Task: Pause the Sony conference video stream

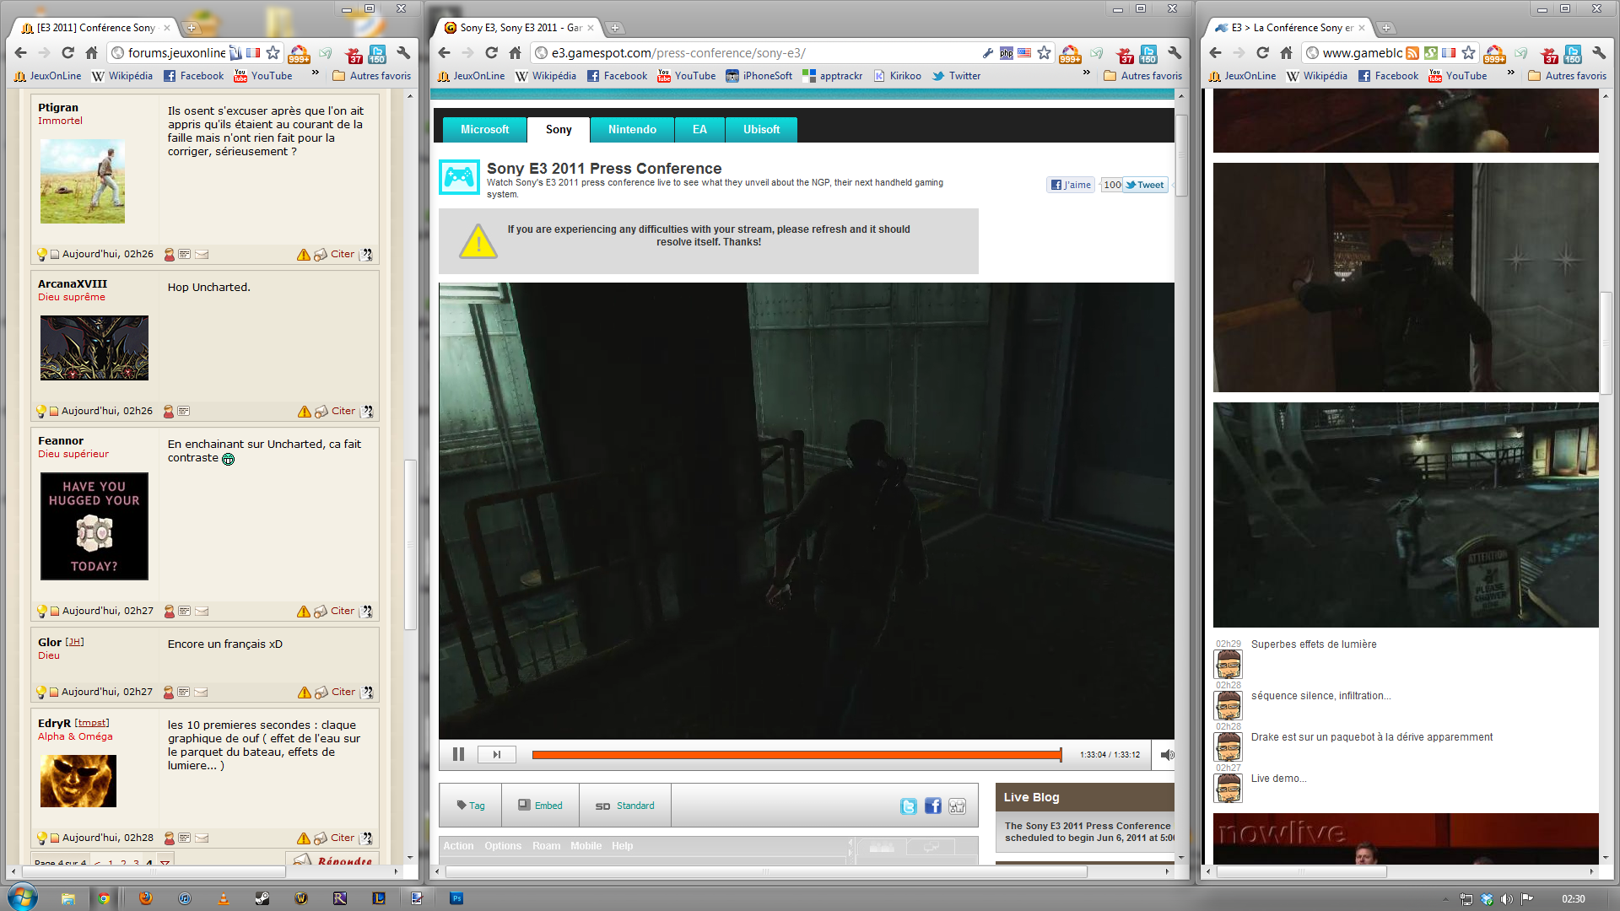Action: [x=458, y=754]
